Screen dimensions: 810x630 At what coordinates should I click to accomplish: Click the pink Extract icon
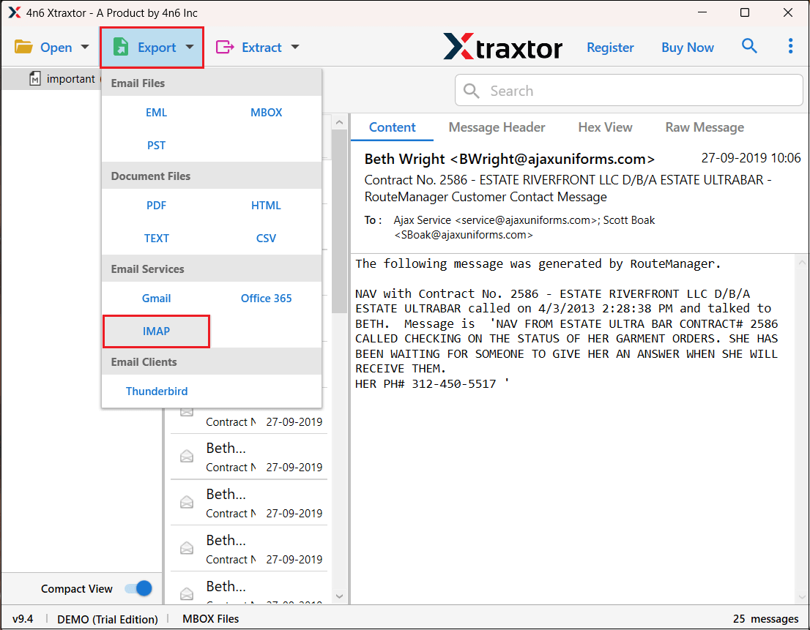pos(224,48)
